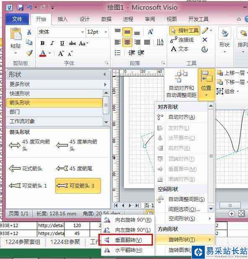Click the increase font size icon
The height and width of the screenshot is (259, 248).
[x=61, y=53]
